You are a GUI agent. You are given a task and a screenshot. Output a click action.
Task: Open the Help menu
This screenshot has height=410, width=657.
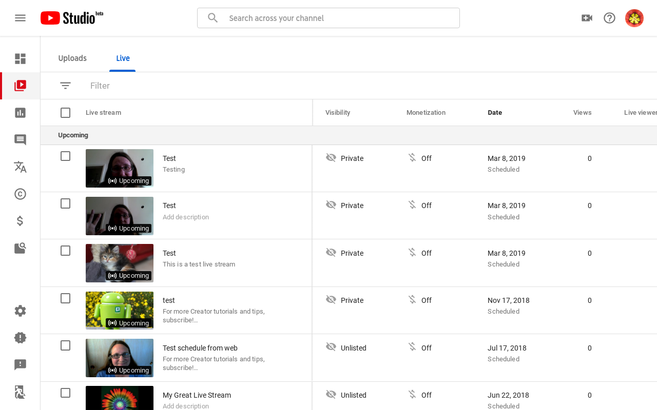(x=609, y=17)
